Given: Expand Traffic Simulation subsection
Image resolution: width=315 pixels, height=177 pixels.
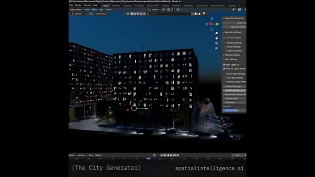Looking at the screenshot, I should 234,51.
